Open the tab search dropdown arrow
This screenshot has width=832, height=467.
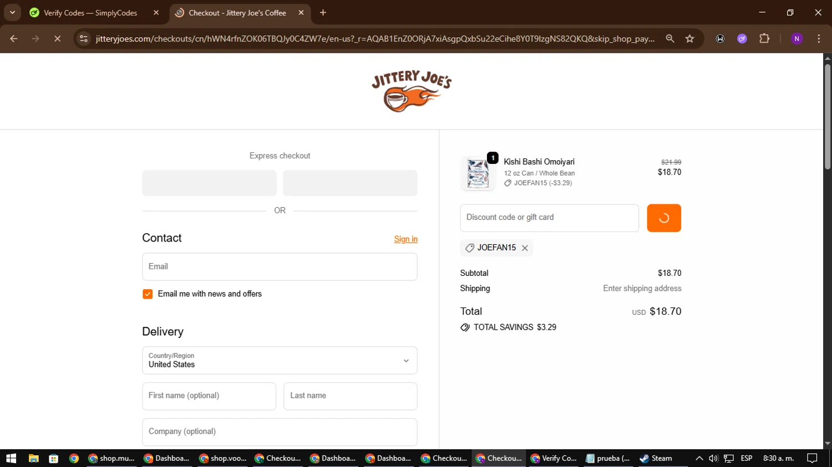[12, 13]
